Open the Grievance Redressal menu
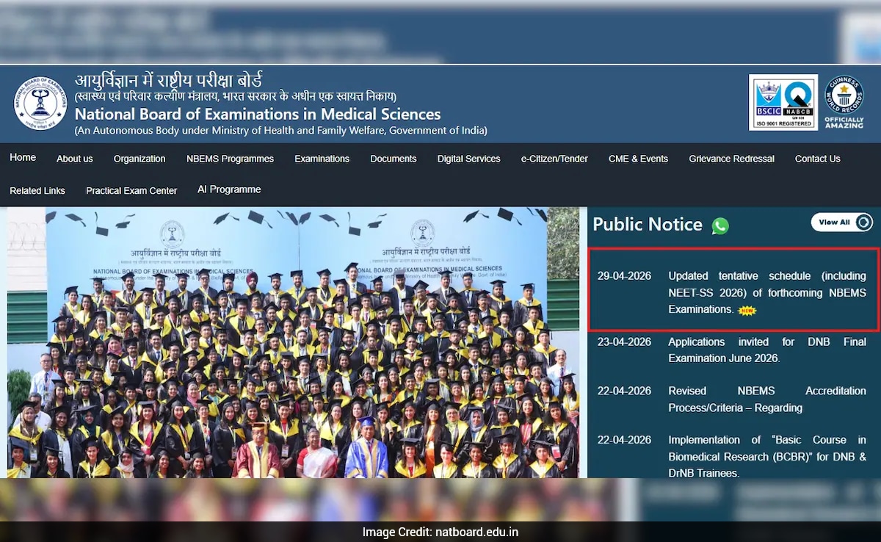881x542 pixels. point(731,159)
